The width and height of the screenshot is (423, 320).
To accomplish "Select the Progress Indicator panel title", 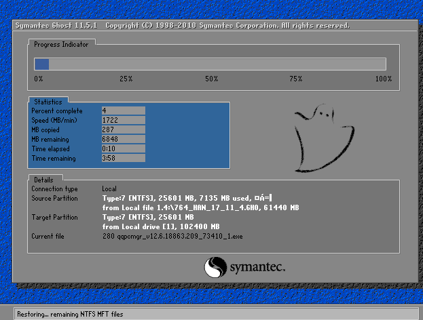I will click(61, 45).
